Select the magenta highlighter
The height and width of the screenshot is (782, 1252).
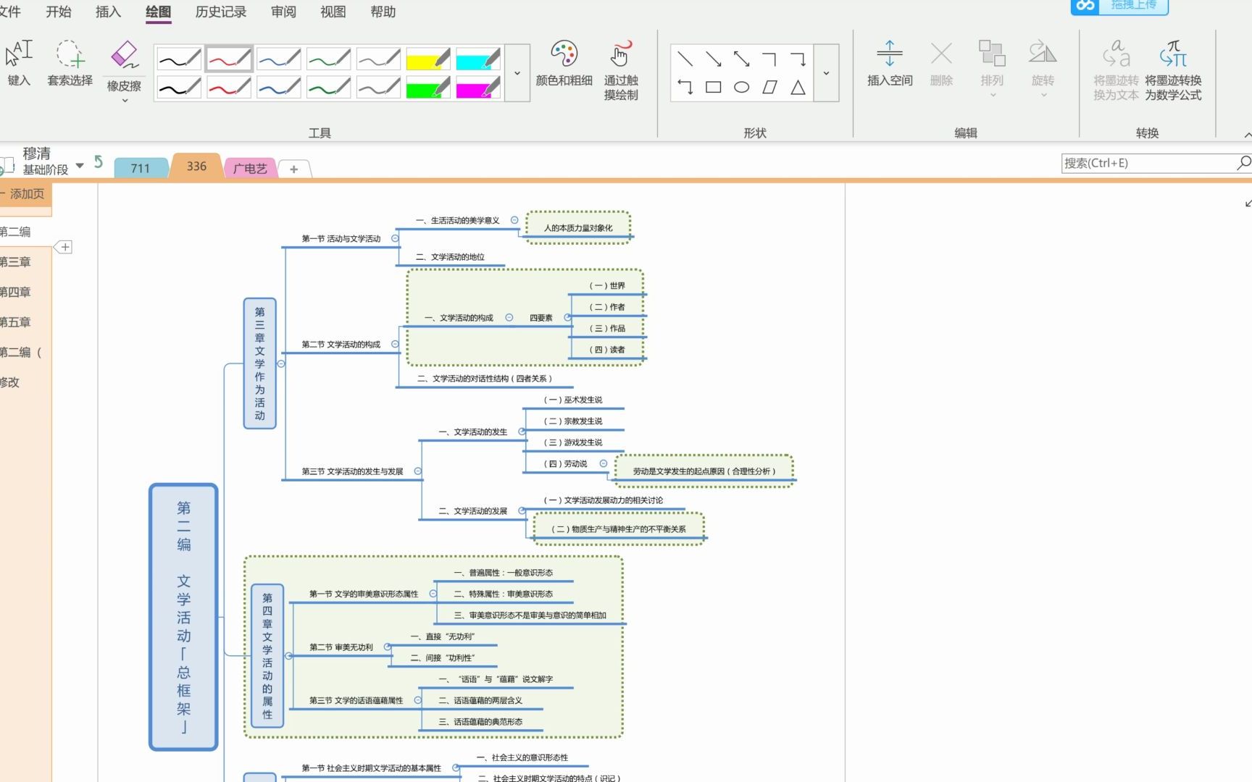click(478, 88)
